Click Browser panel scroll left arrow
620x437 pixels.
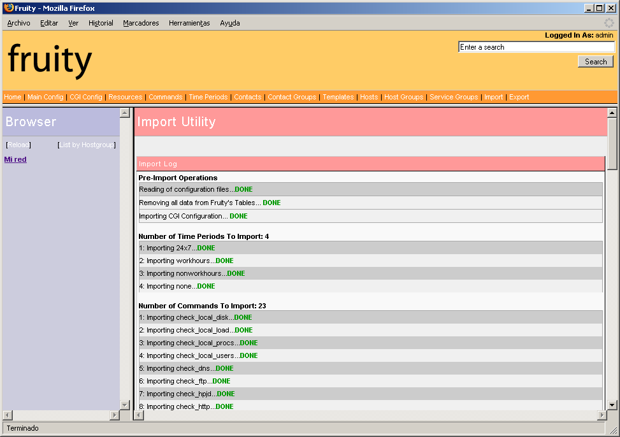click(8, 415)
